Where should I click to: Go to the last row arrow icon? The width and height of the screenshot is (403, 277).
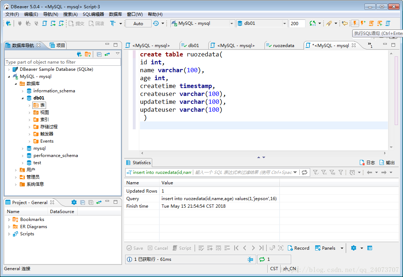pos(261,248)
